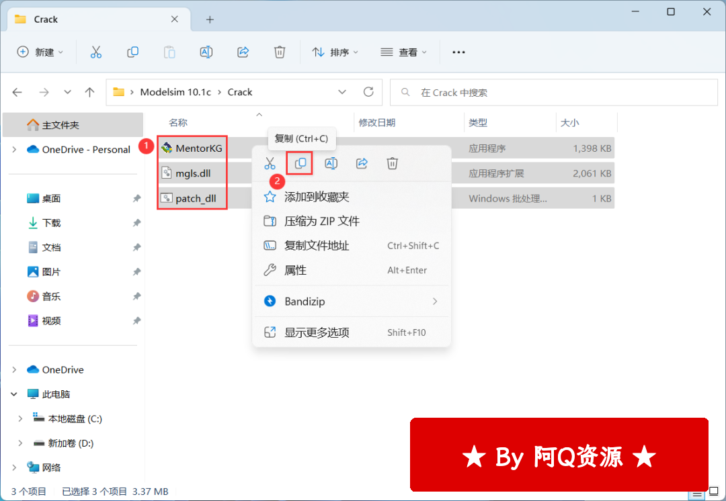This screenshot has height=501, width=726.
Task: Click the Cut scissors icon in context menu
Action: pos(270,163)
